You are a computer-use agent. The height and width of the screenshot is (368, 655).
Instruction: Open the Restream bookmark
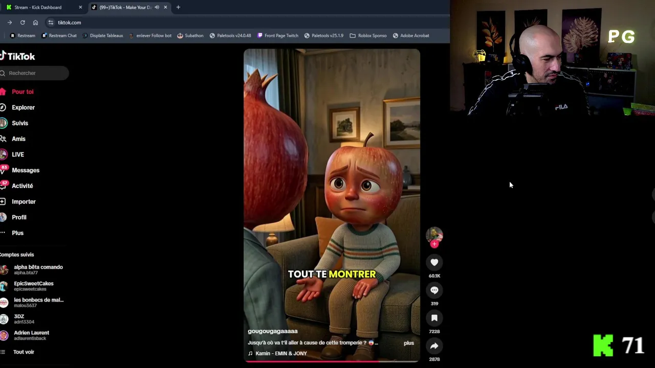click(23, 35)
